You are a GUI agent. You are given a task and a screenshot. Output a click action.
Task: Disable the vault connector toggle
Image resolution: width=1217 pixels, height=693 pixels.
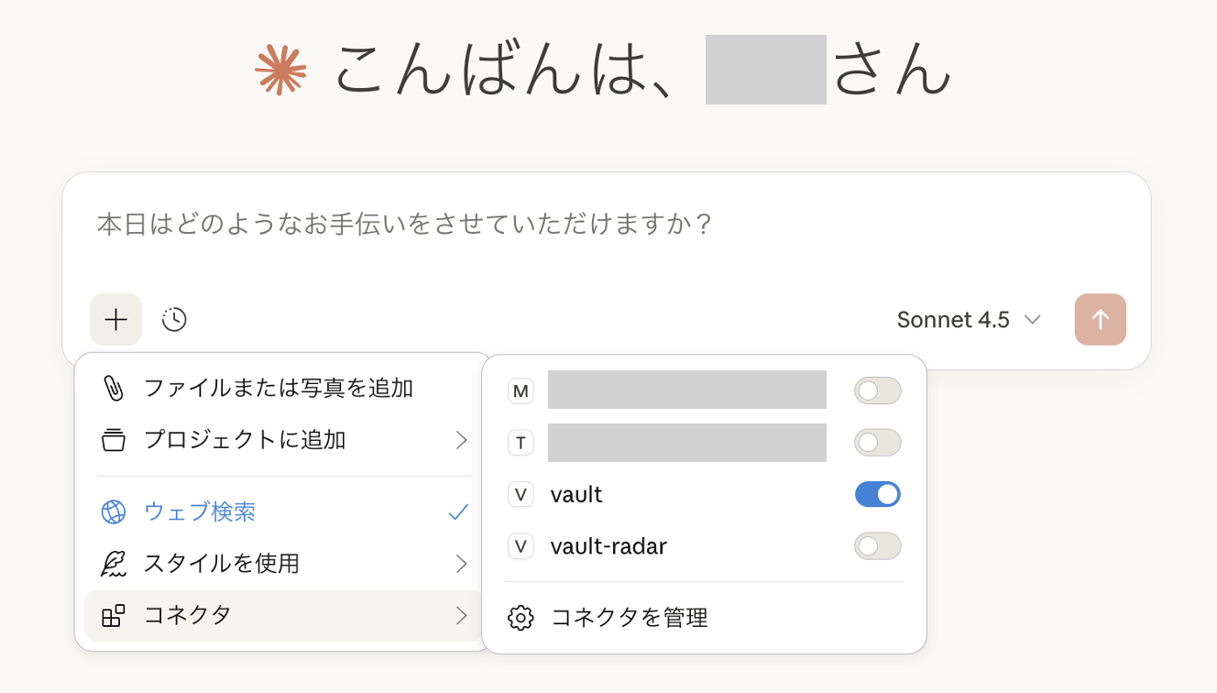tap(877, 495)
